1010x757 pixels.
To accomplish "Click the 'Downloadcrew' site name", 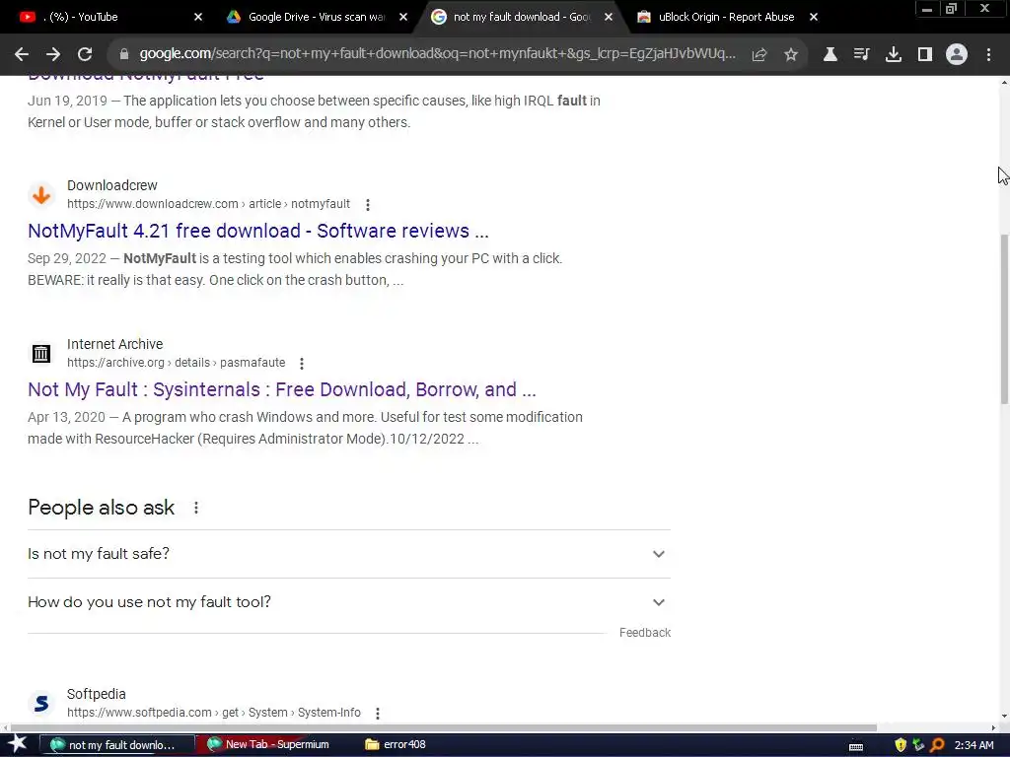I will tap(112, 185).
